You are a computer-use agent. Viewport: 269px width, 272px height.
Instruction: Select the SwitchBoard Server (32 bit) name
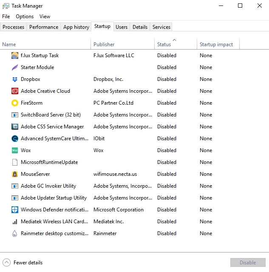click(x=51, y=115)
